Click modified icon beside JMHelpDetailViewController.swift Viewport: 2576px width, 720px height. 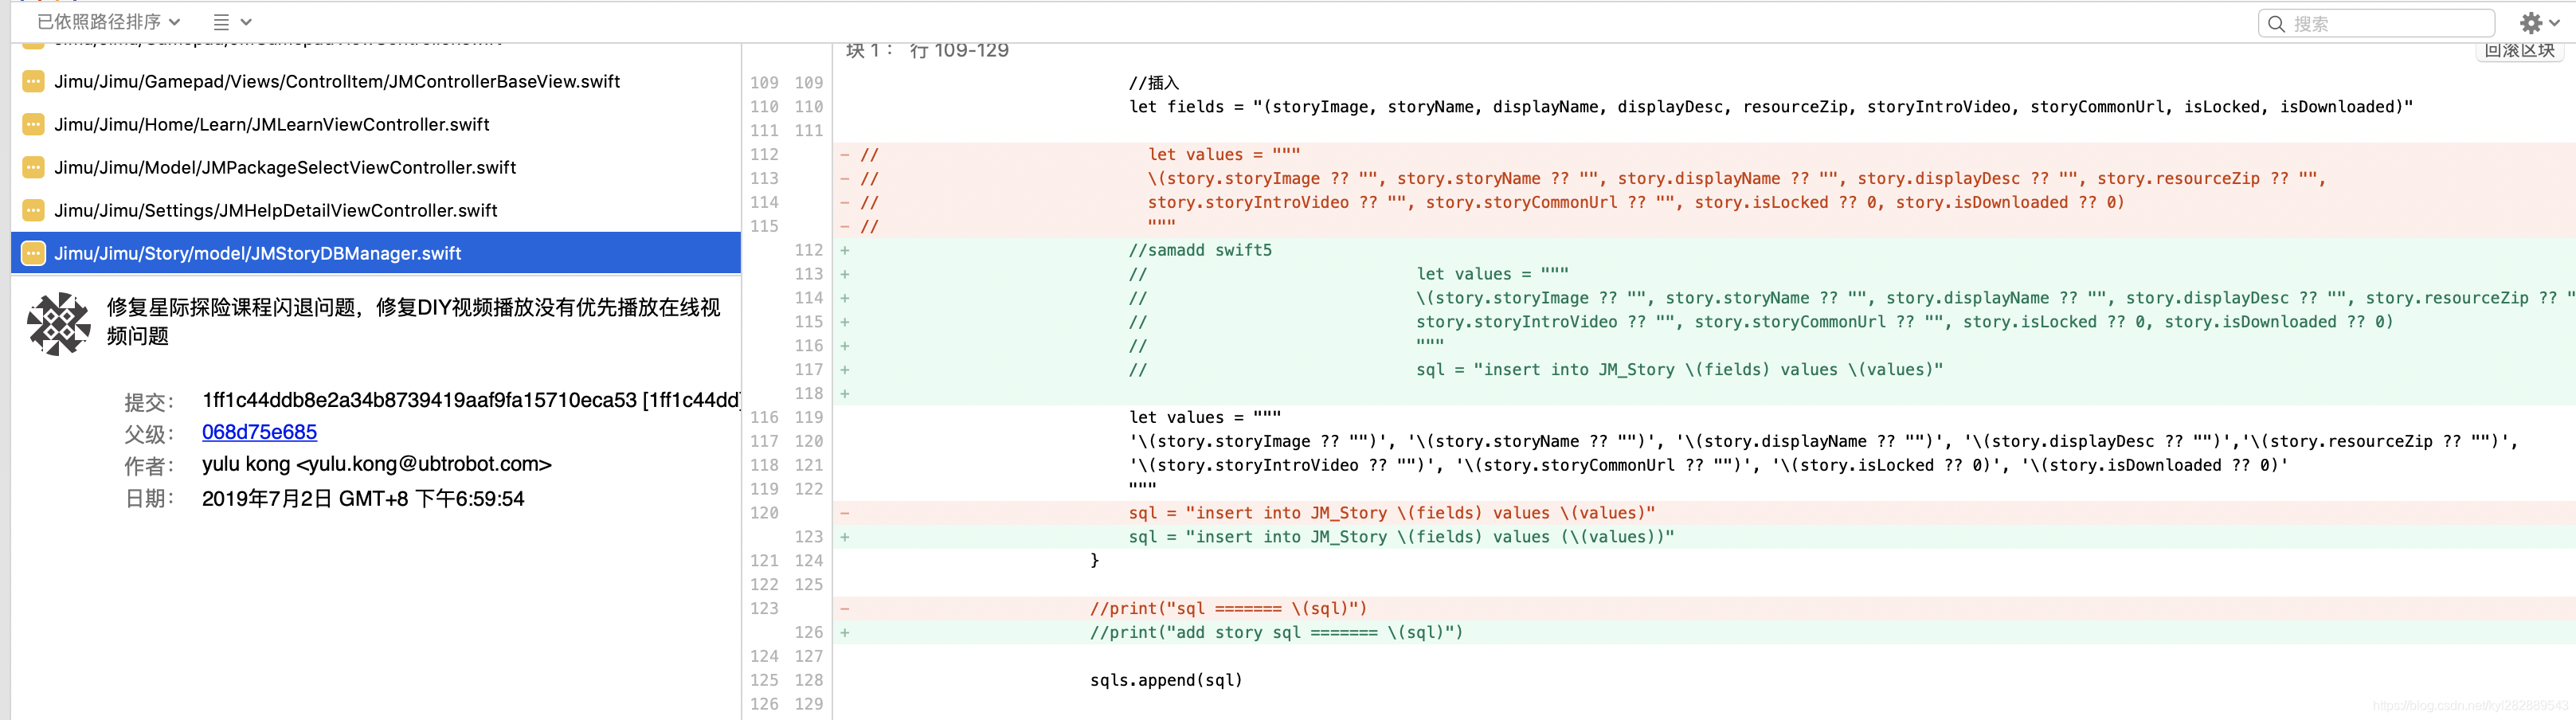click(x=33, y=210)
